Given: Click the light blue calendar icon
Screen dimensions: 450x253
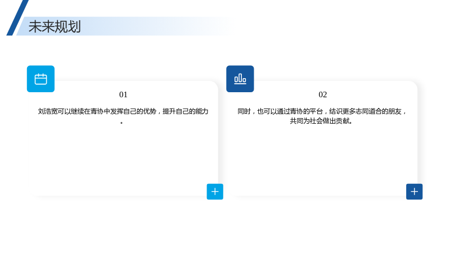Looking at the screenshot, I should tap(40, 79).
